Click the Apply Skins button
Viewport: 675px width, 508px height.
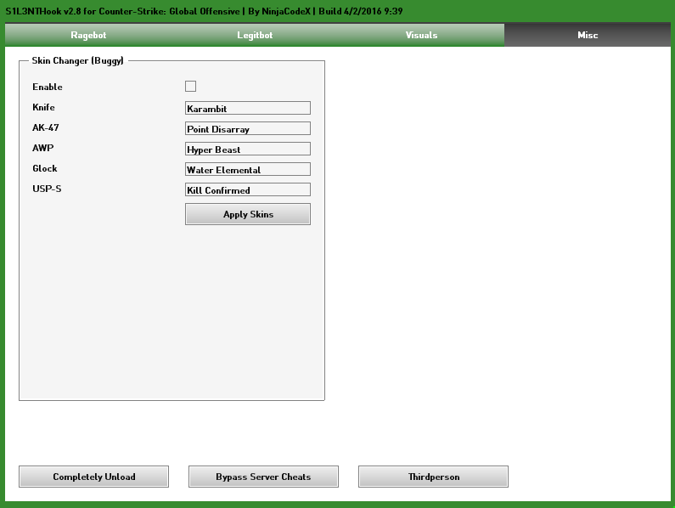tap(248, 214)
